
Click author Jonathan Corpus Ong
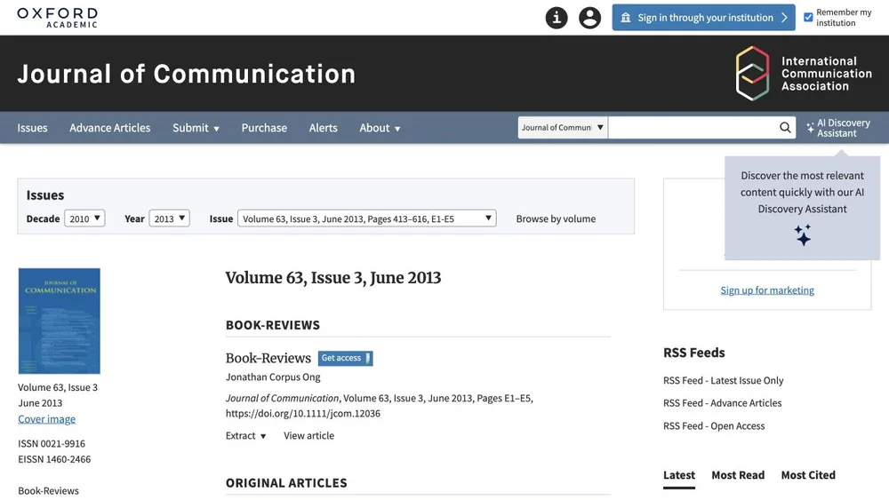(x=273, y=377)
